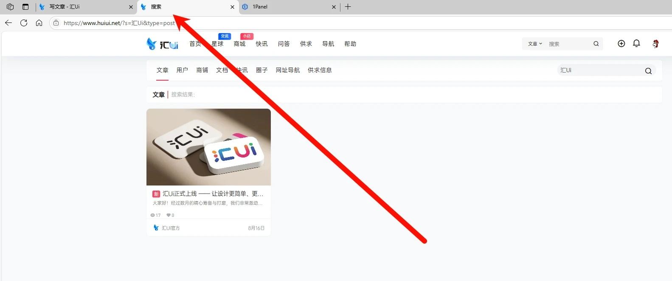Reload the page with the refresh icon
The width and height of the screenshot is (672, 281).
[24, 23]
